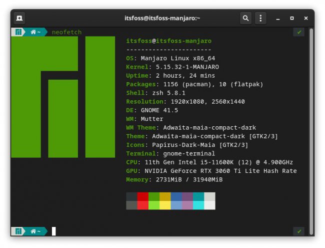Click the green itsfoss@itsfoss-manjaro header
325x248 pixels.
pos(168,41)
